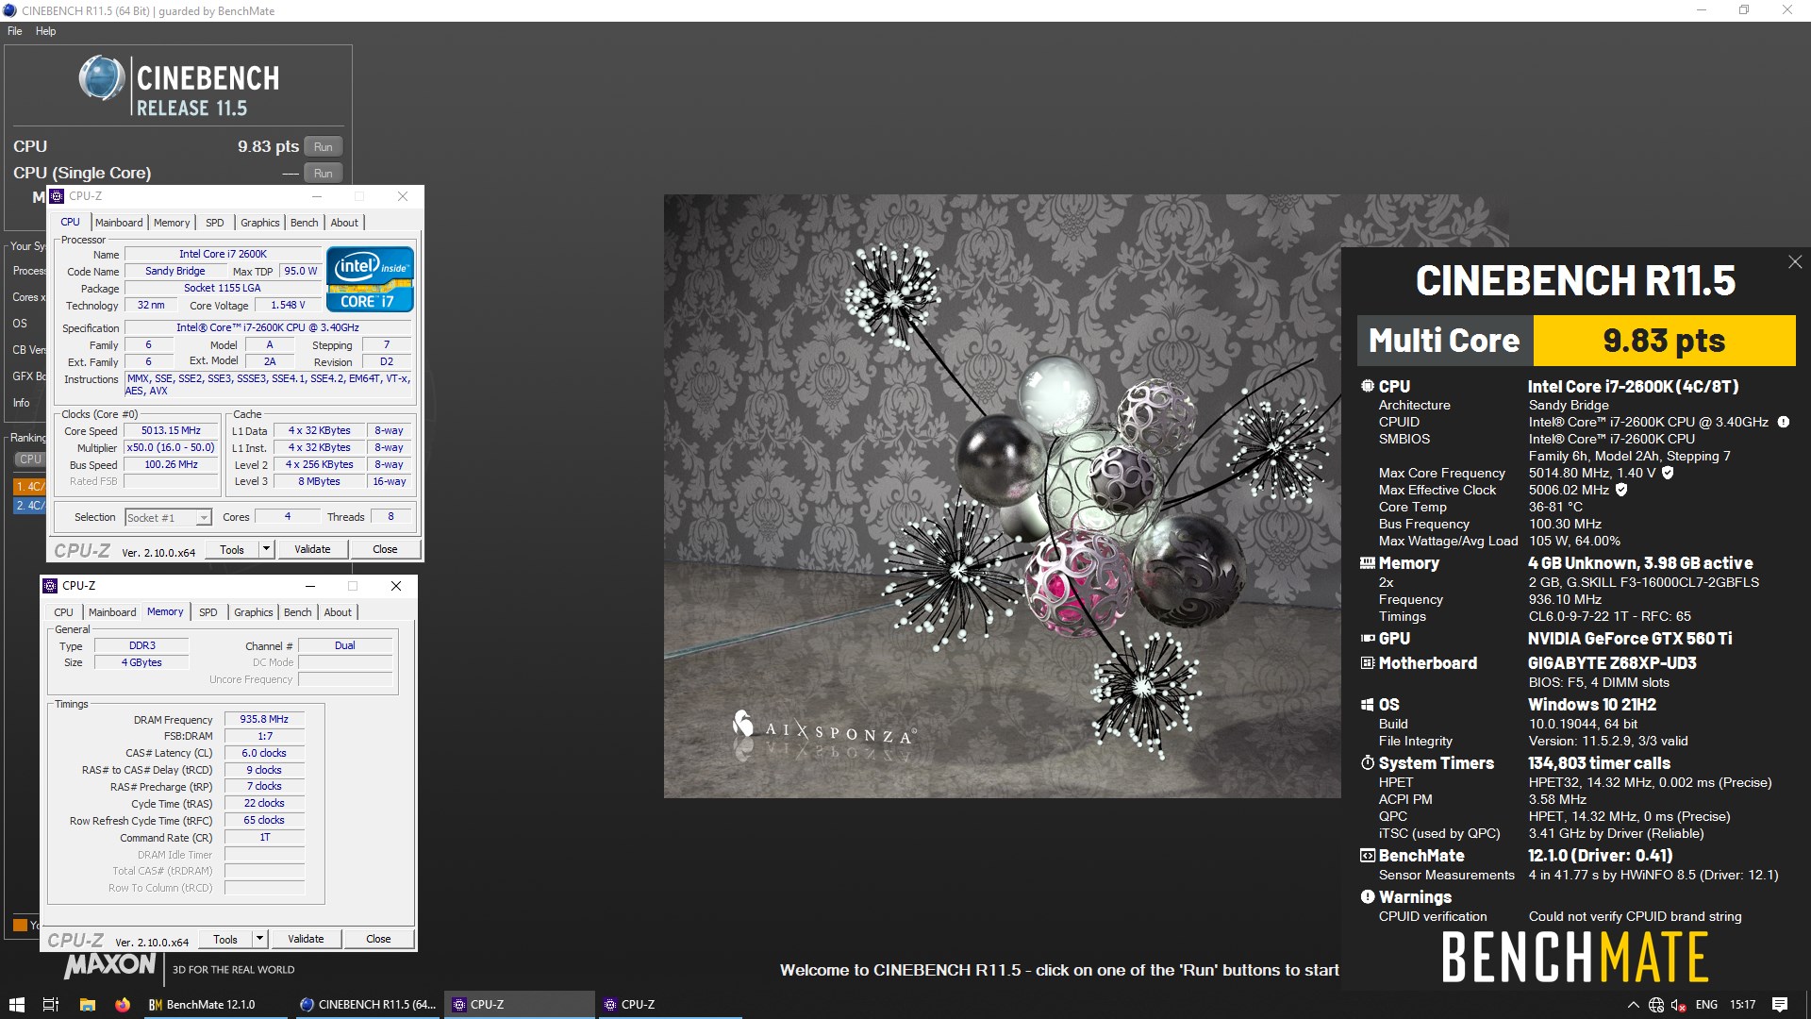Click Memory module icon in BenchMate panel
The height and width of the screenshot is (1019, 1811).
click(x=1368, y=563)
